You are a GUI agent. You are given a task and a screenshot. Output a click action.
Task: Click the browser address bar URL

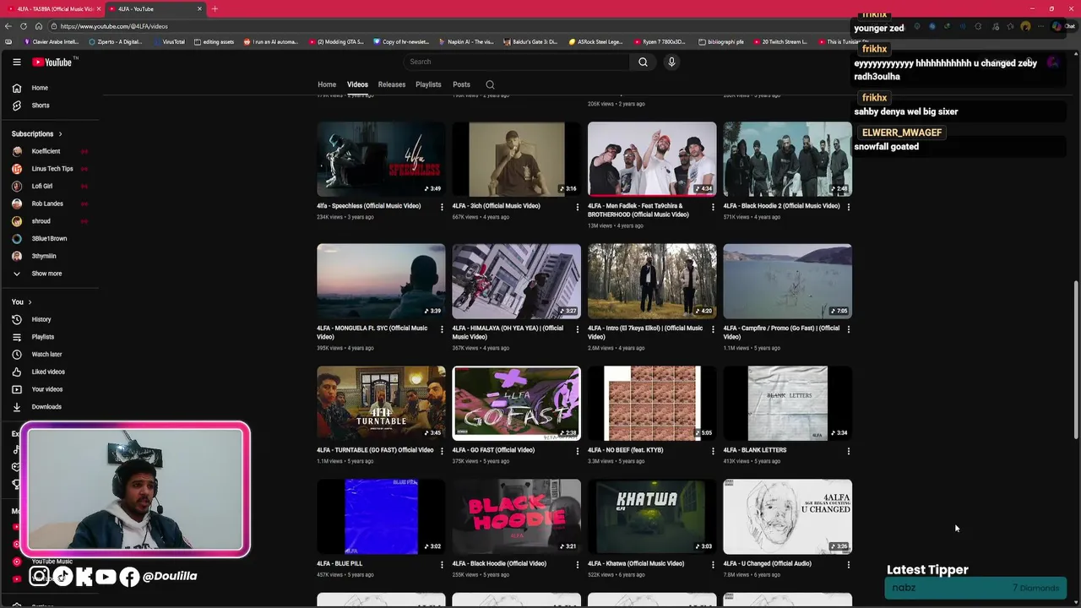point(114,26)
